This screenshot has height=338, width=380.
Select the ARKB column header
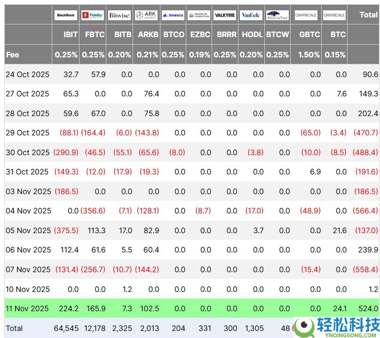pyautogui.click(x=148, y=34)
